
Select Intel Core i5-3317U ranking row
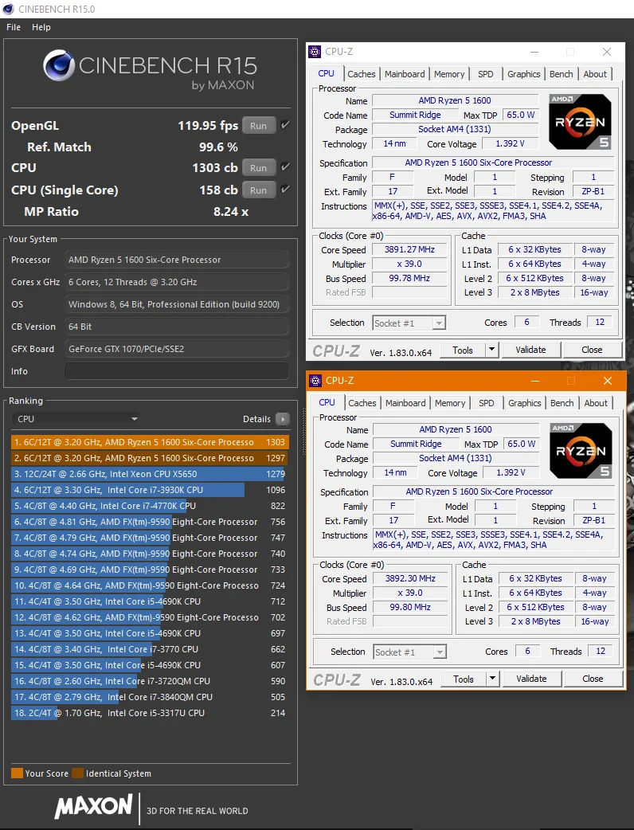[150, 712]
